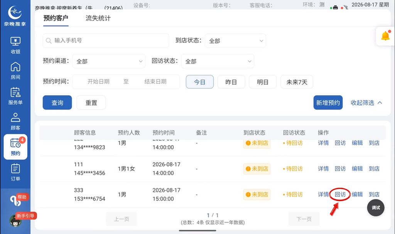Click the 结束日期 end date field
Viewport: 395px width, 234px height.
(155, 82)
